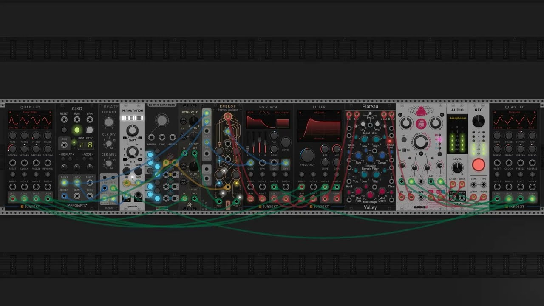Image resolution: width=544 pixels, height=306 pixels.
Task: Click the CLKD RUN button lit green
Action: [77, 130]
